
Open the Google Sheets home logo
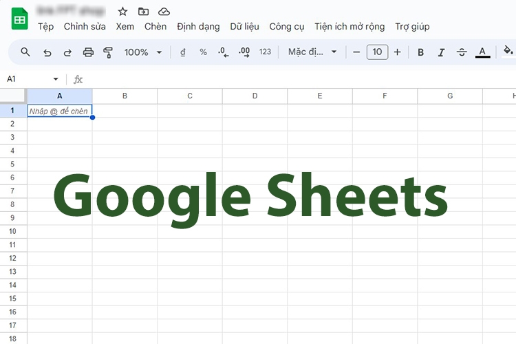[20, 19]
